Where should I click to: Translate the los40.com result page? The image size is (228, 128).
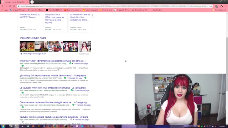(75, 78)
